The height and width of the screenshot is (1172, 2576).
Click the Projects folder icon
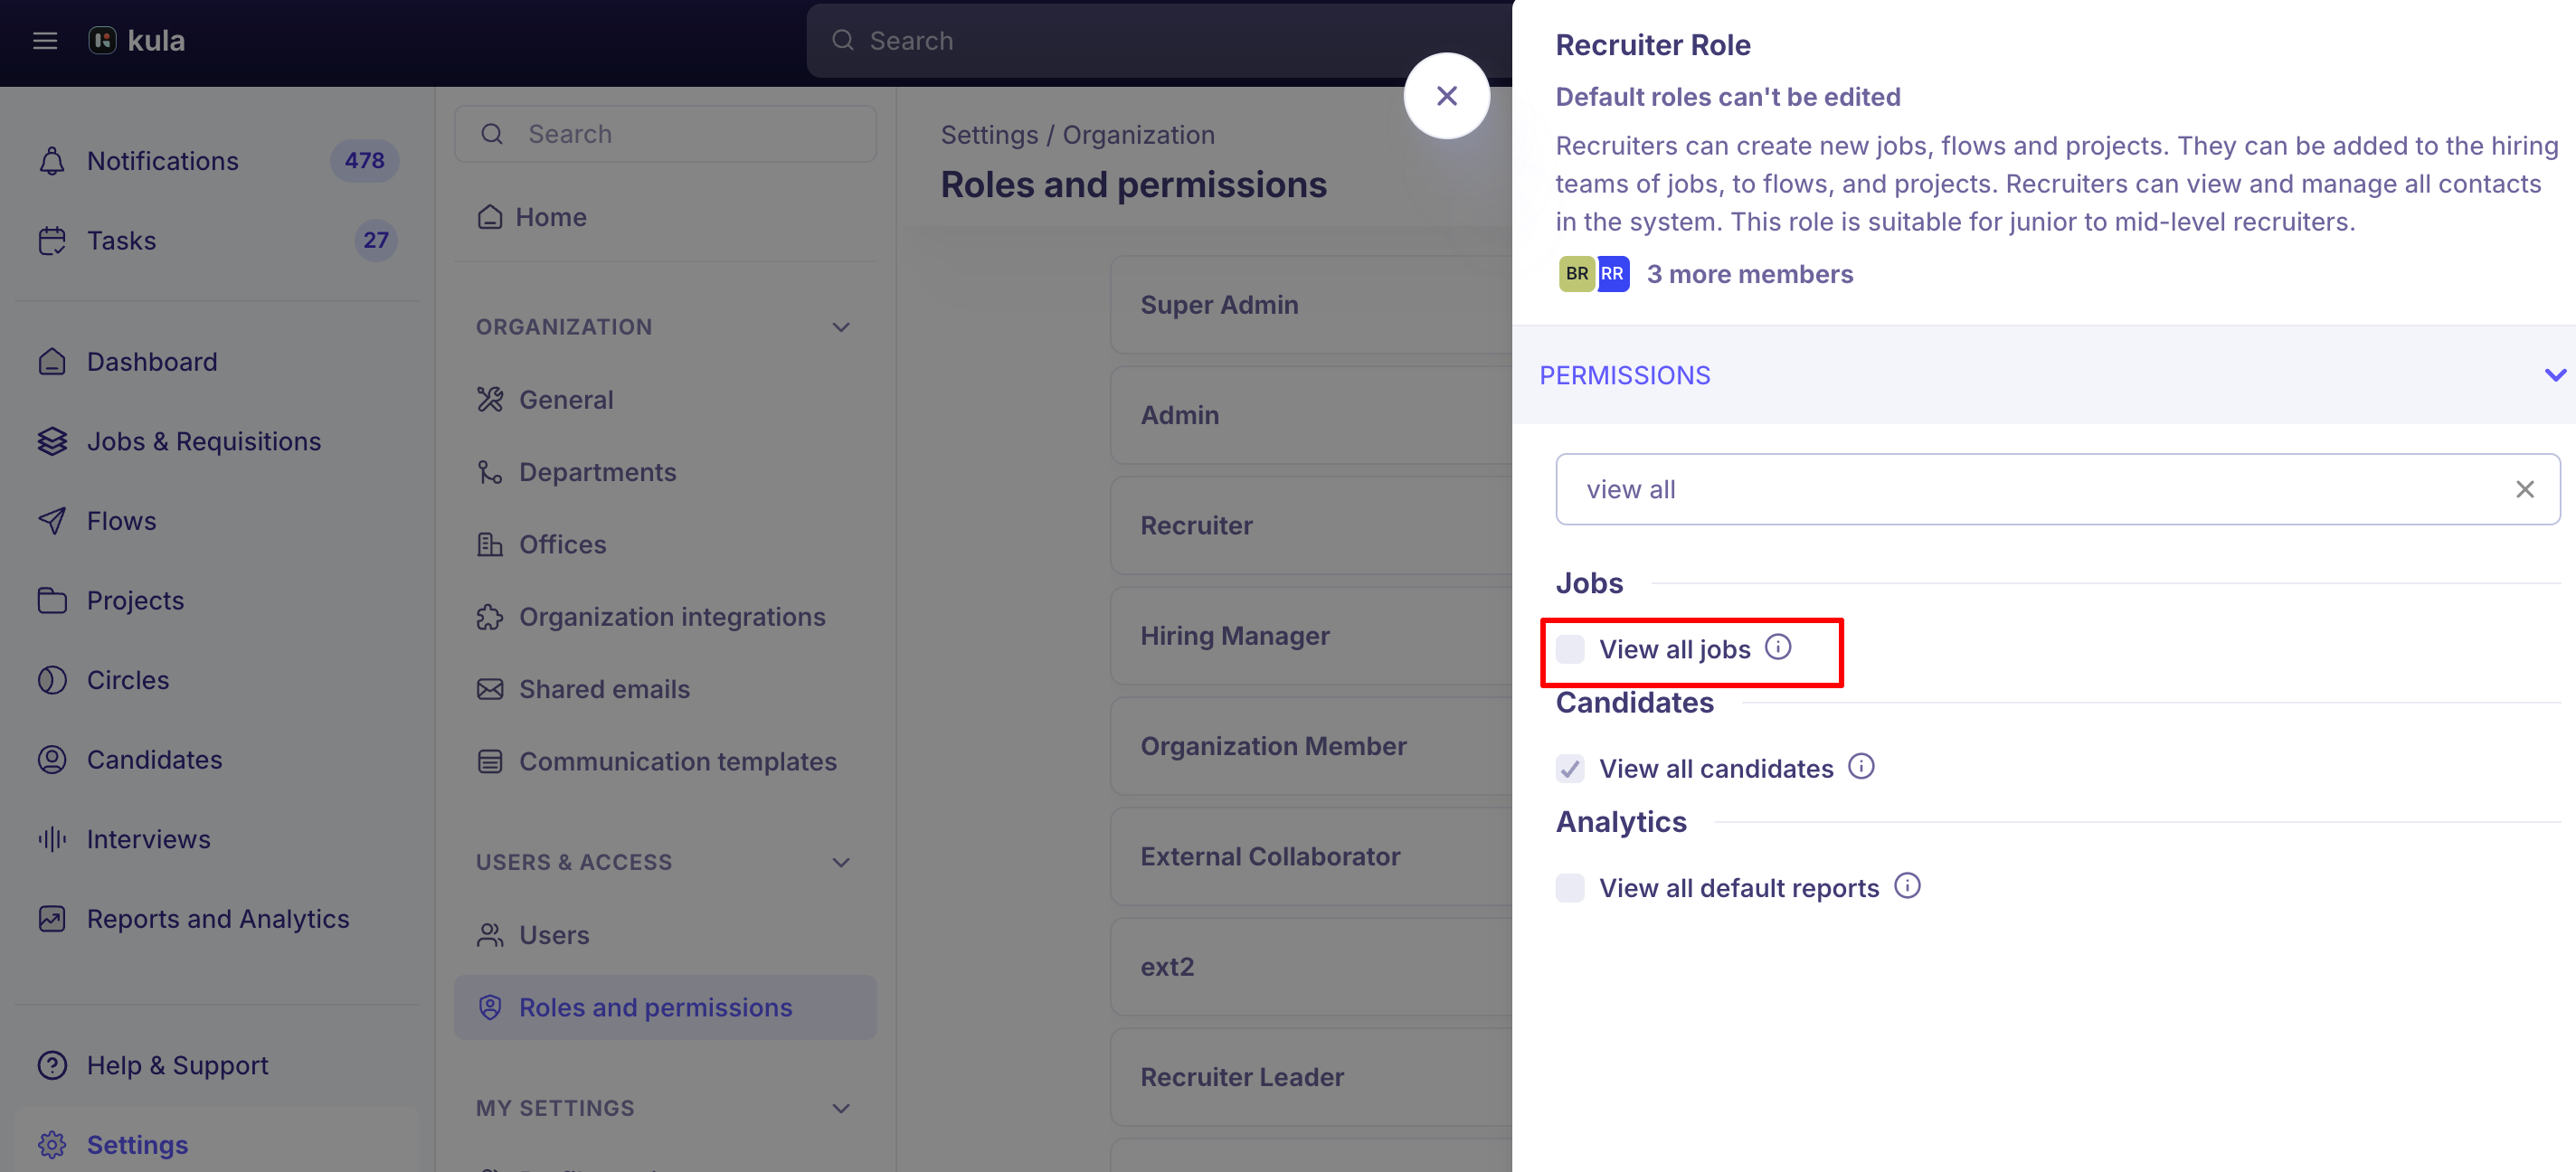[52, 600]
